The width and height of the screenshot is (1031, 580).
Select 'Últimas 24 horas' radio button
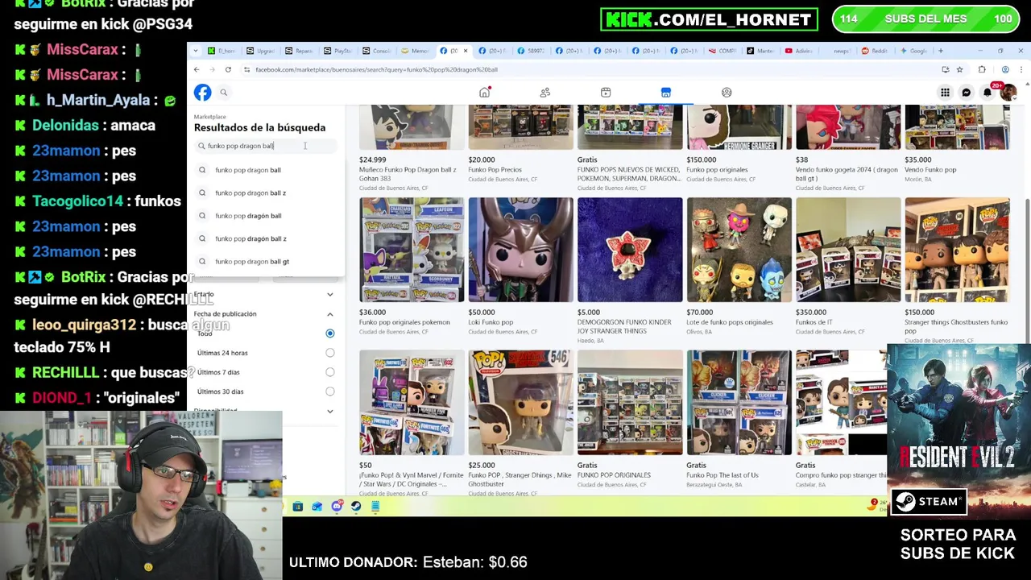point(329,353)
